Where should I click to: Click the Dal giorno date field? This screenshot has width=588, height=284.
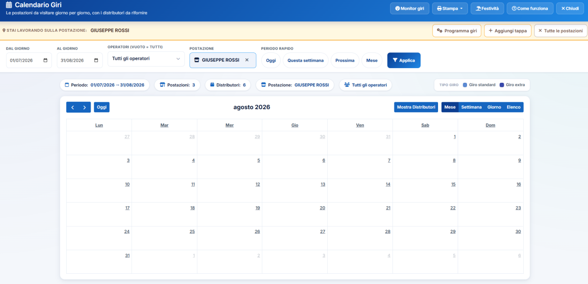click(29, 60)
